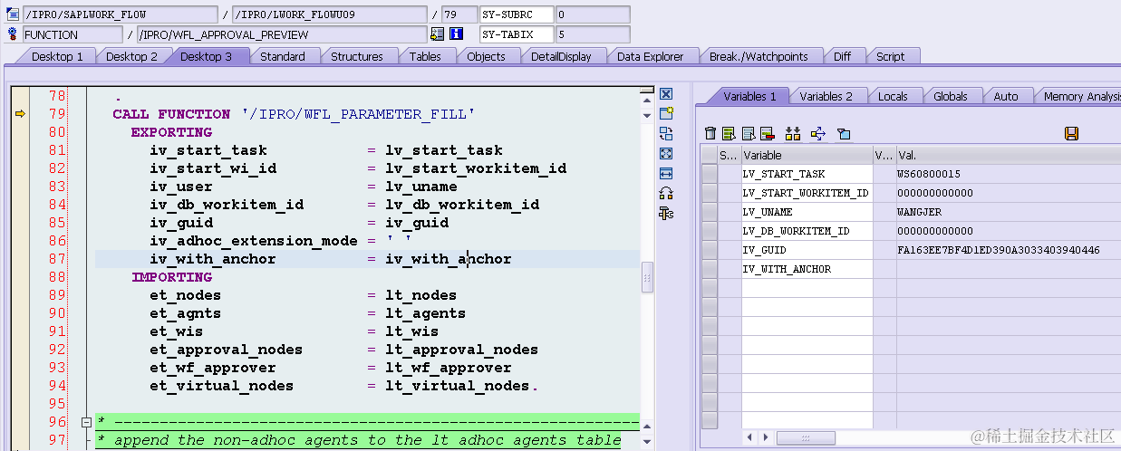Click variables table horizontal scrollbar thumb

point(806,438)
